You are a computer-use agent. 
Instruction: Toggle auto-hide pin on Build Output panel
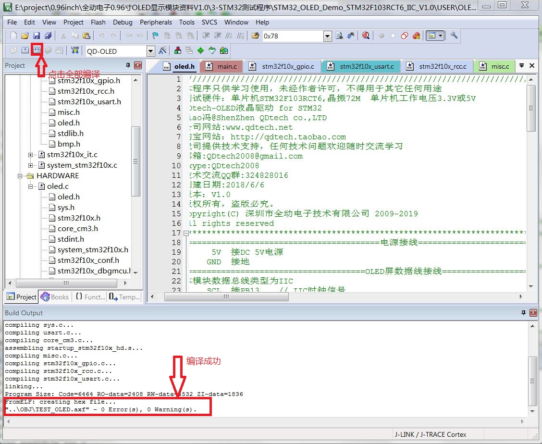pos(523,313)
